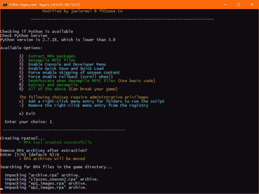Click Force enable skipping of unseen content
This screenshot has height=194, width=259.
(74, 72)
